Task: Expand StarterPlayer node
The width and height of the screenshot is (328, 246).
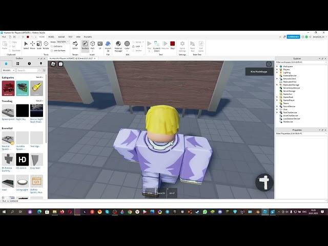Action: [x=277, y=100]
